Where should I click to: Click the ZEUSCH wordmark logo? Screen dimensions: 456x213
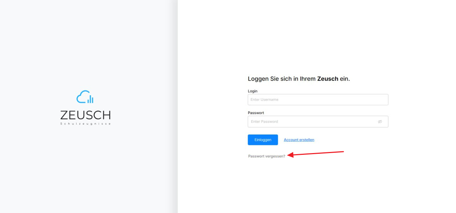(x=85, y=115)
